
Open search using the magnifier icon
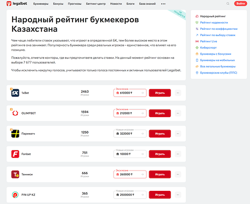[228, 3]
